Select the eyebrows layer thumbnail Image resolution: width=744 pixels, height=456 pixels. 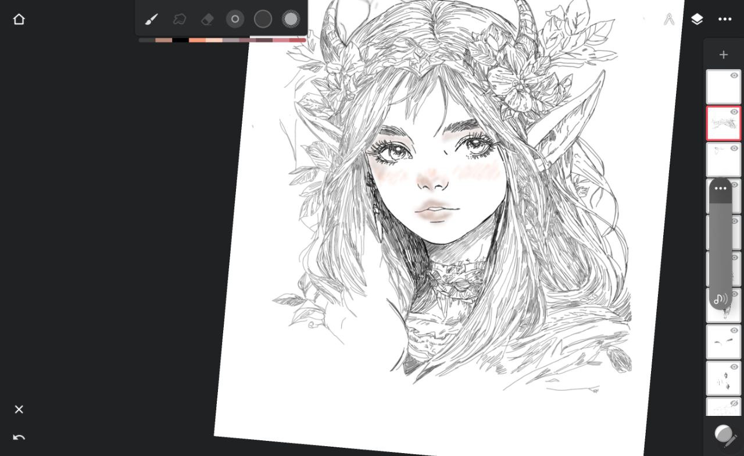(721, 343)
